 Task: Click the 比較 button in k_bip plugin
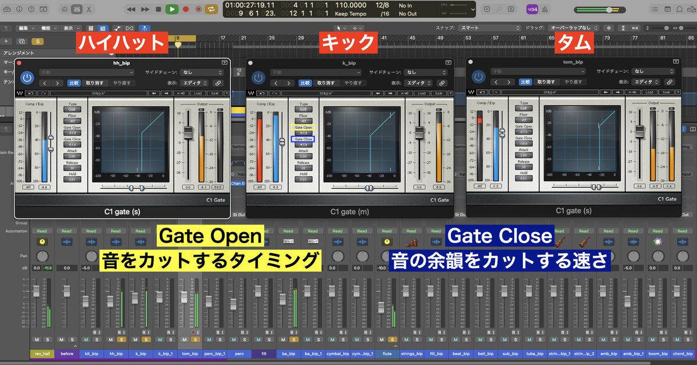click(305, 82)
